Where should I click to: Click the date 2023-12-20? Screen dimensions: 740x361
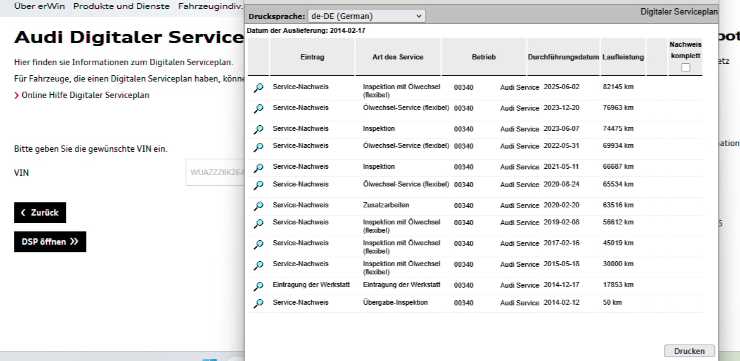coord(561,107)
